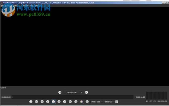Adjust the fps spinner arrows
Screen dimensions: 169x106
coord(117,102)
